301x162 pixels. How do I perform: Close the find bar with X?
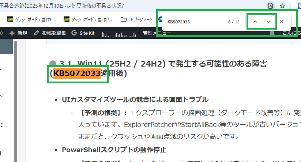click(282, 22)
